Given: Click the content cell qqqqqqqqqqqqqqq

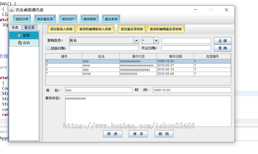Looking at the screenshot, I should pos(138,70).
